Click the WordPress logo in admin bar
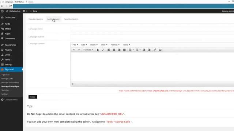 [2, 11]
